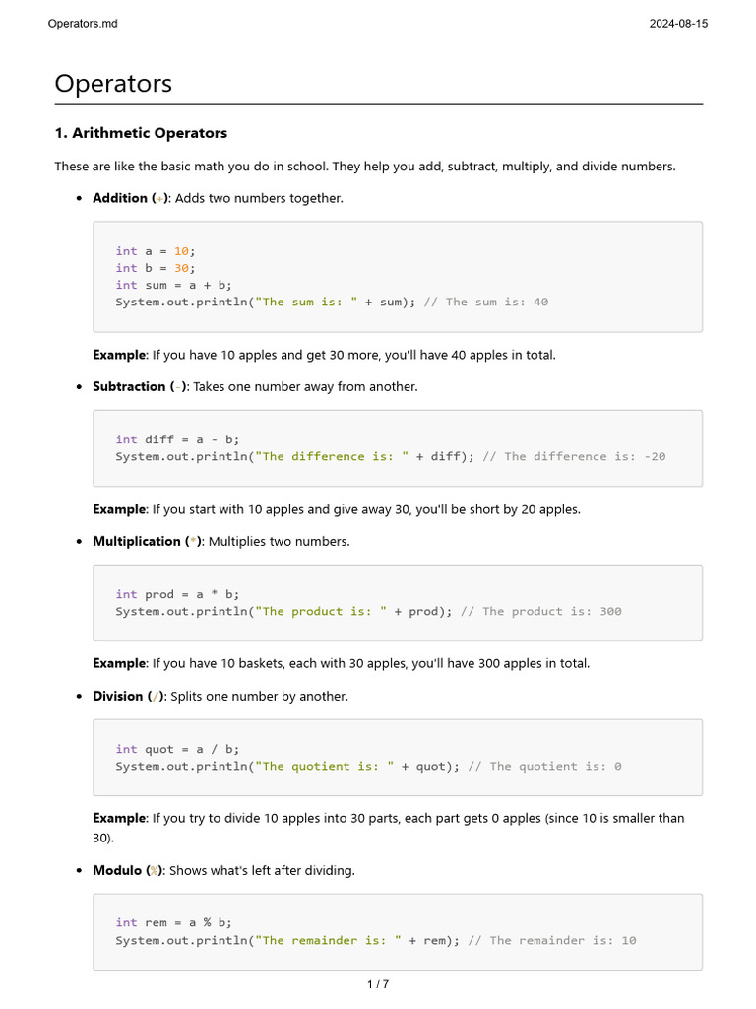Click the Subtraction bullet label

[x=140, y=386]
